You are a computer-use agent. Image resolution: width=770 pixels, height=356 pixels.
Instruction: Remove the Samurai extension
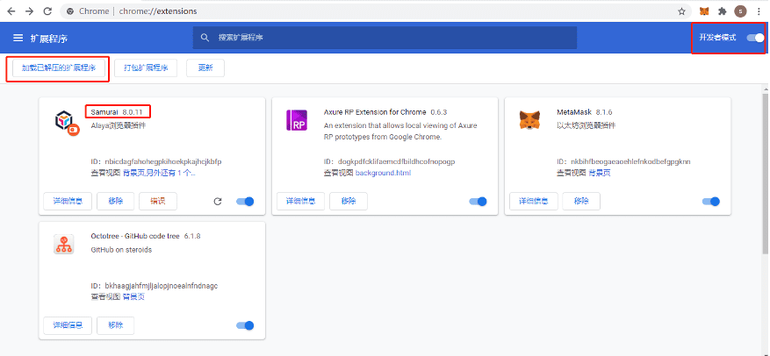(x=115, y=201)
